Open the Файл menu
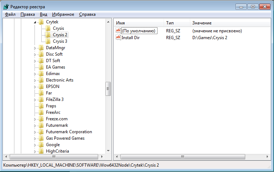This screenshot has width=274, height=172. click(10, 14)
